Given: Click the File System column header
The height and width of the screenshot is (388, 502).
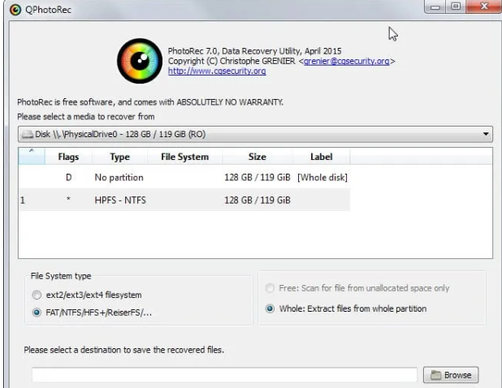Looking at the screenshot, I should tap(184, 157).
